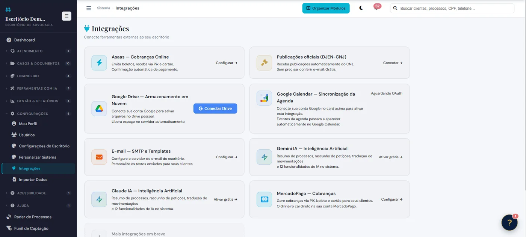
Task: Click the Escritório Dem... office name
Action: pyautogui.click(x=25, y=19)
